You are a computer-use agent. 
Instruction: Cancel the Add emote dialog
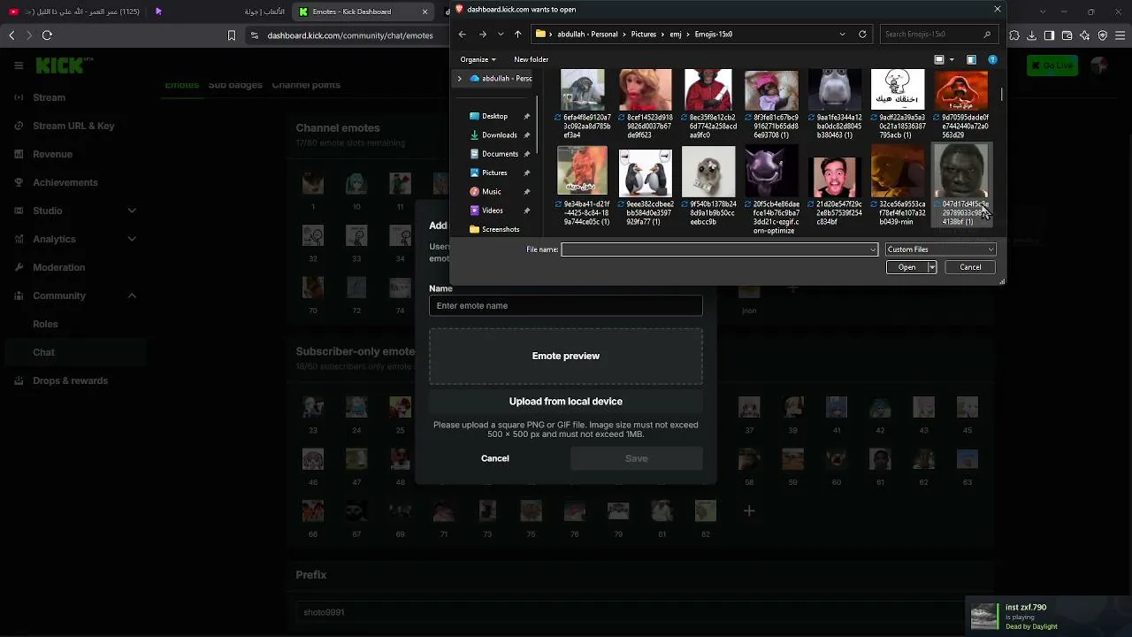pyautogui.click(x=495, y=458)
